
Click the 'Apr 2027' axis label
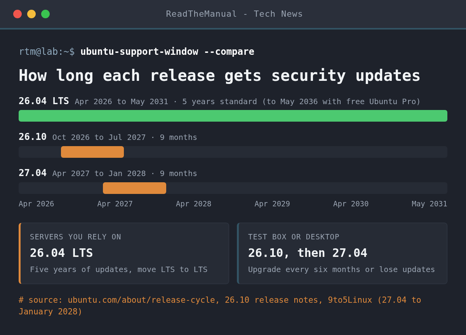(115, 204)
